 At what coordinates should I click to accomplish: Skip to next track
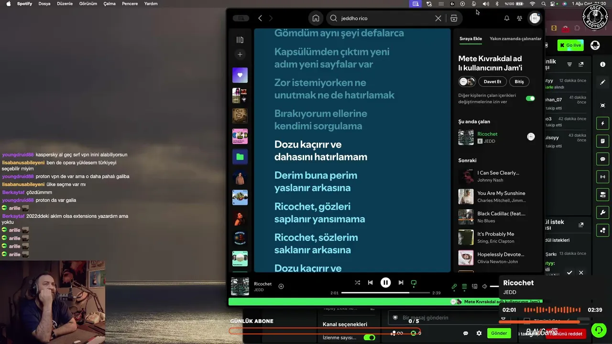pos(401,282)
